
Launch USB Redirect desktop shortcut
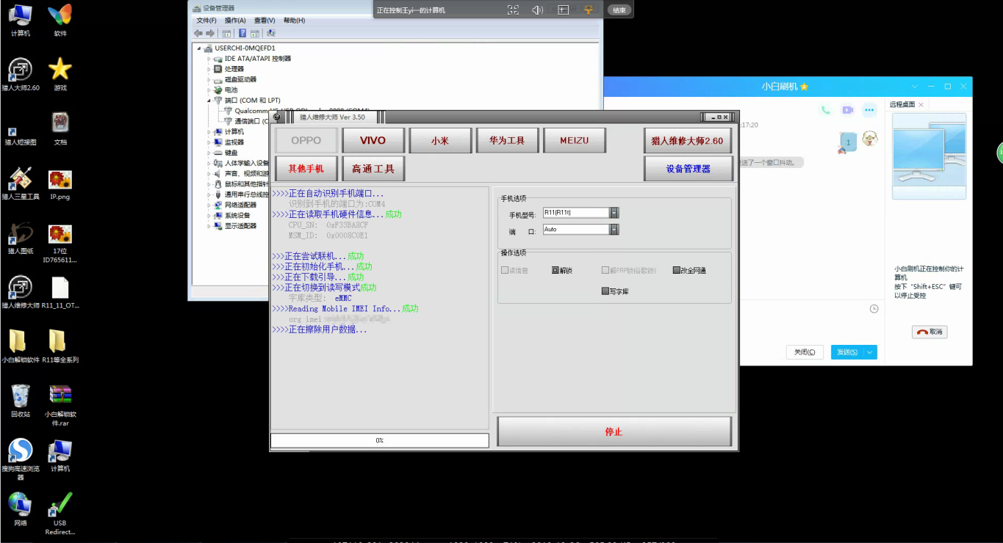click(60, 513)
